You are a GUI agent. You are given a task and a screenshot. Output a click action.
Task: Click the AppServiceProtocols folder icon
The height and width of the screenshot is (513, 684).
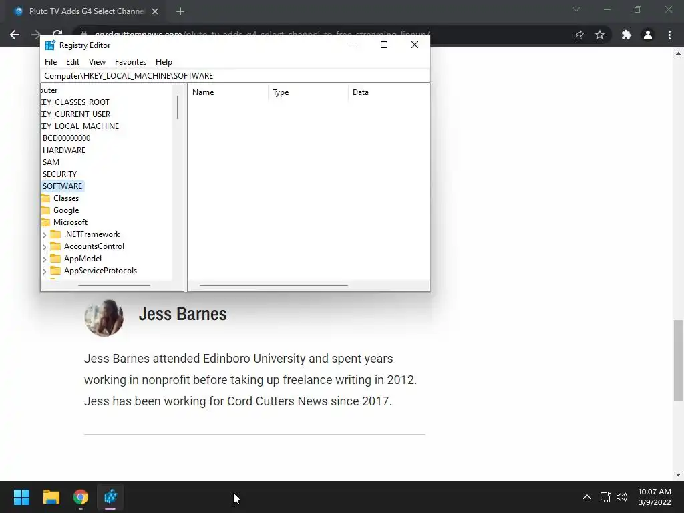point(55,271)
